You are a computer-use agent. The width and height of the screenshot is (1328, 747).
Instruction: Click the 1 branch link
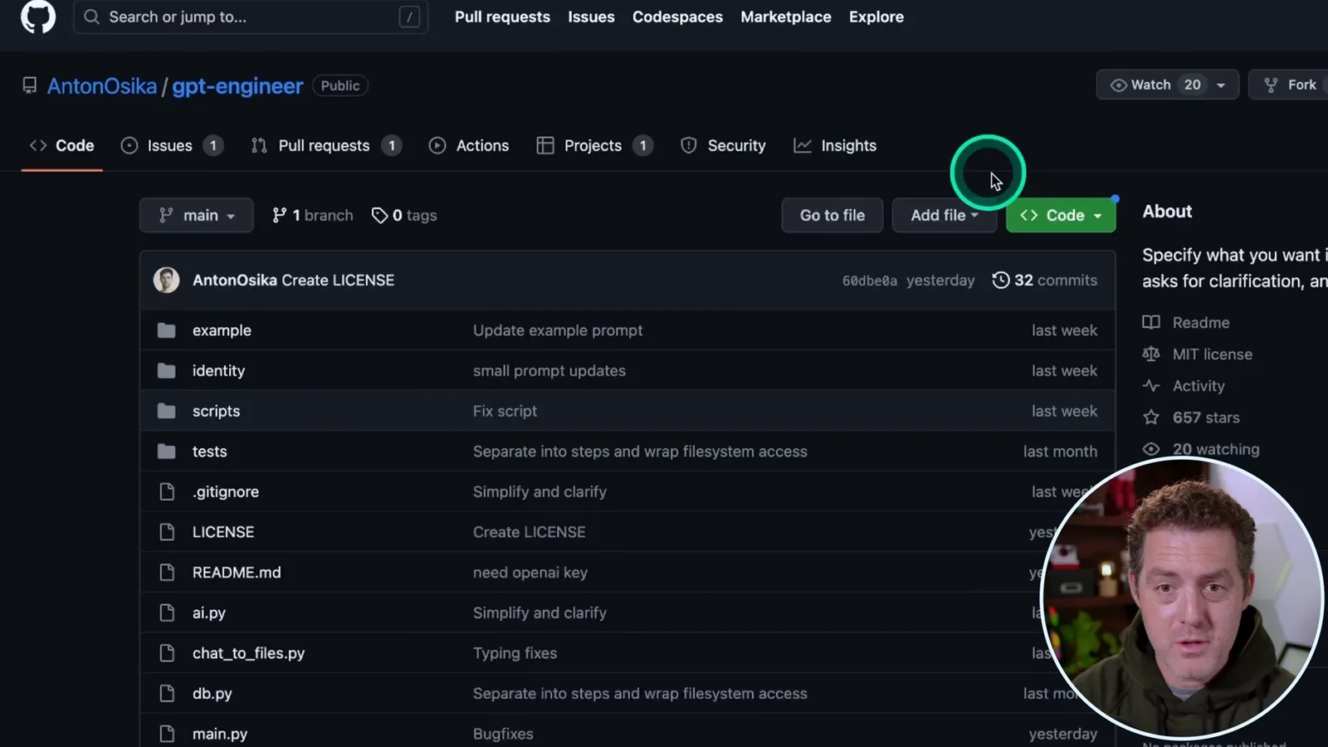pos(313,215)
